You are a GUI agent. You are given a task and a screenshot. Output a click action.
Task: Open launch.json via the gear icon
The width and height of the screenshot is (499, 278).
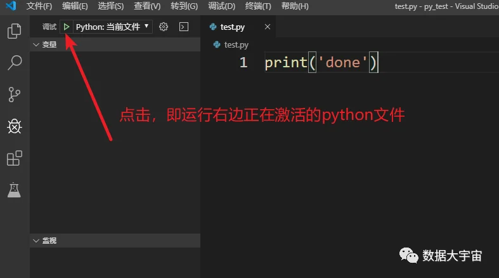coord(163,27)
